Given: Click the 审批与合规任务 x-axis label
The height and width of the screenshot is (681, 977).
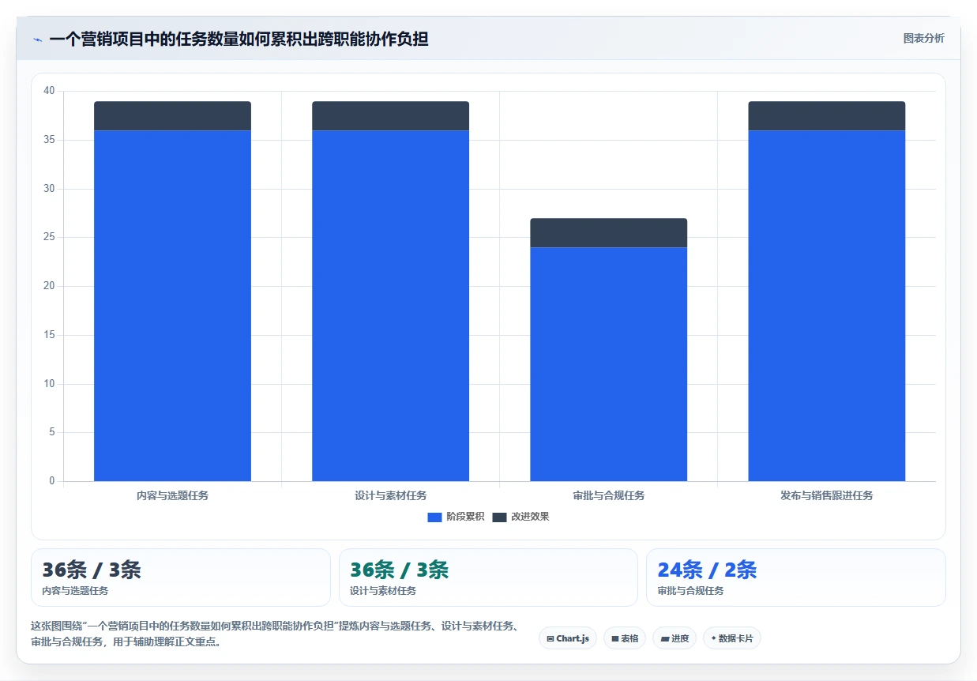Looking at the screenshot, I should pos(608,495).
